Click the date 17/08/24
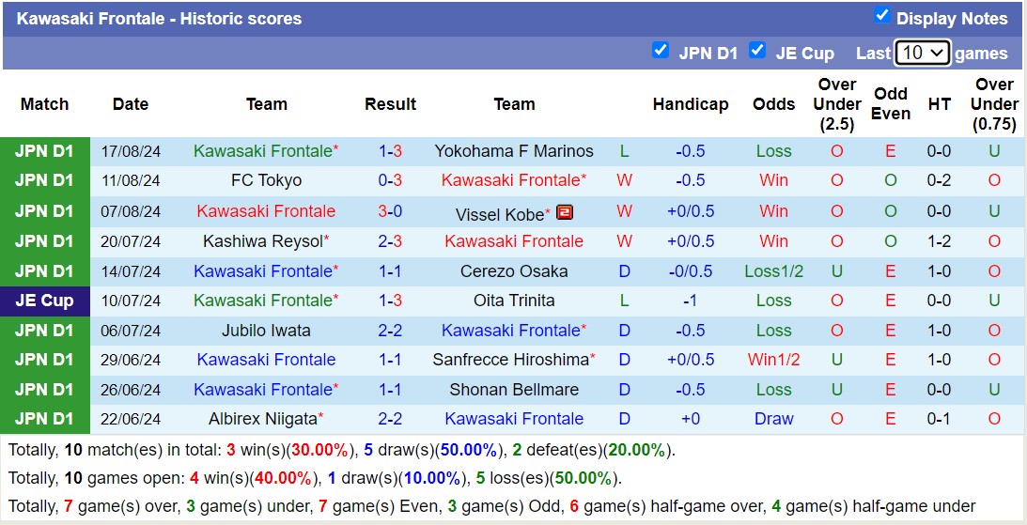The height and width of the screenshot is (525, 1027). click(x=131, y=152)
